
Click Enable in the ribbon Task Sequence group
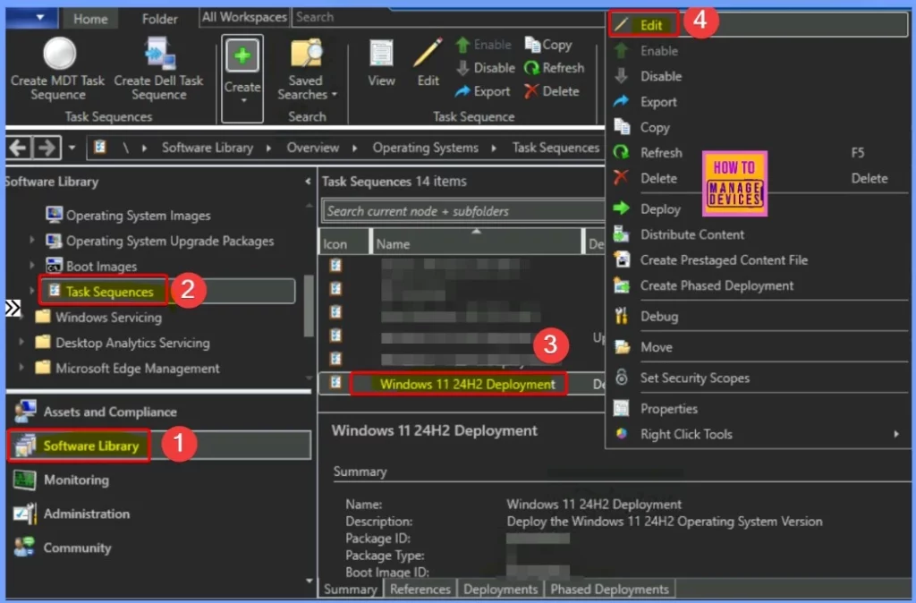[x=483, y=45]
